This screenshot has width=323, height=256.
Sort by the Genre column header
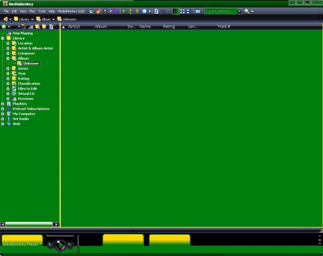(x=145, y=26)
